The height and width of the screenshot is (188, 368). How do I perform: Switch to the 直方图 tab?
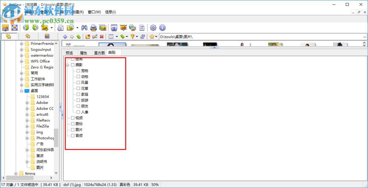point(99,53)
